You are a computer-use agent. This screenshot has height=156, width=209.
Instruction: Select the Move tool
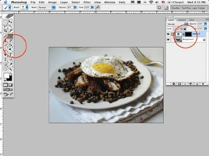(x=10, y=21)
